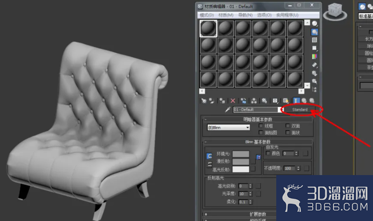Click the 高光反射 specular color swatch

(x=241, y=169)
